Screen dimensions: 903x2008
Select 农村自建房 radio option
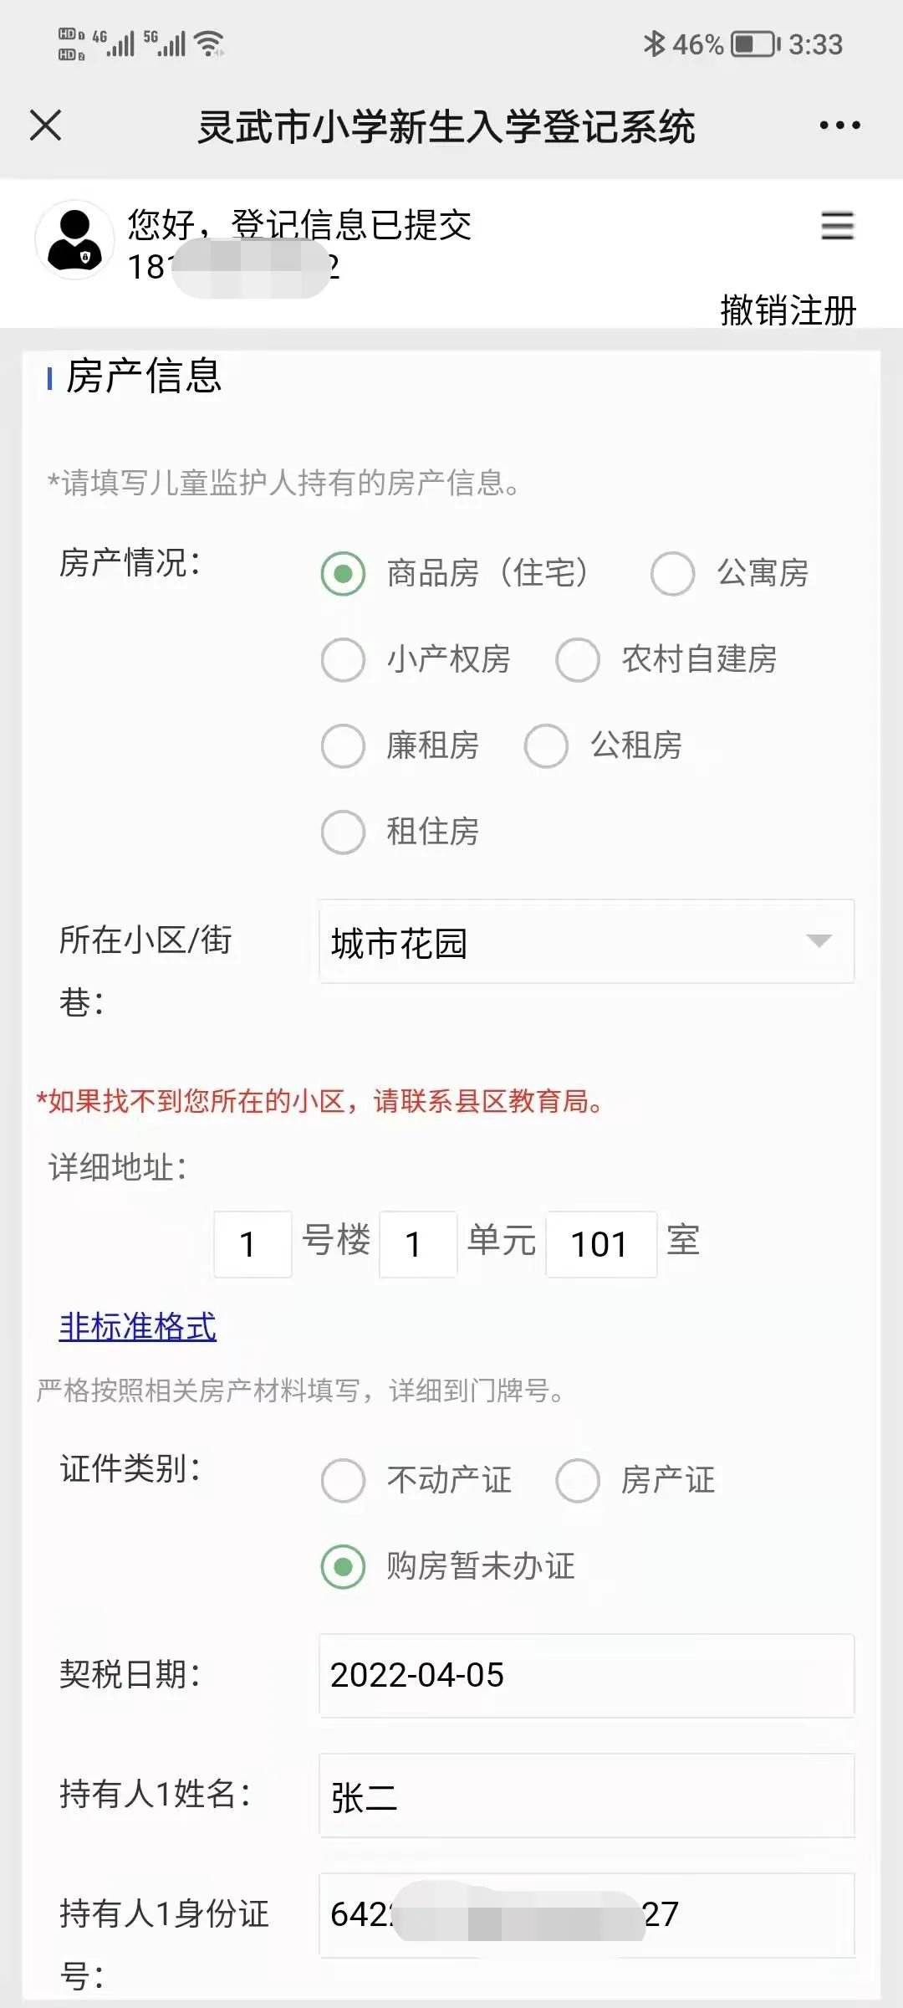[578, 660]
